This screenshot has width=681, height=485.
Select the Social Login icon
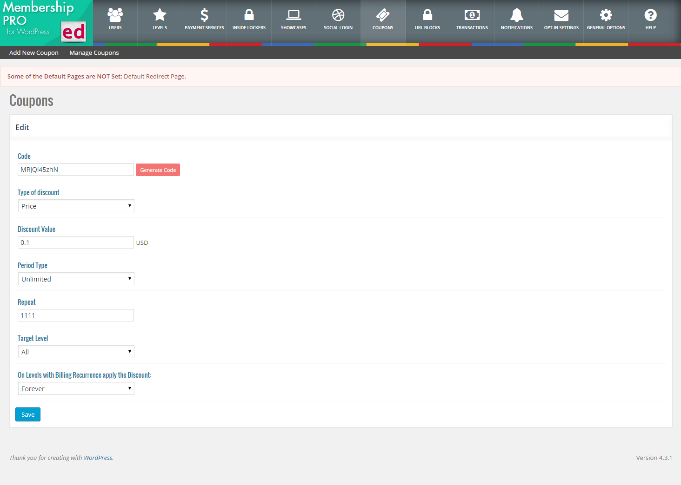338,16
